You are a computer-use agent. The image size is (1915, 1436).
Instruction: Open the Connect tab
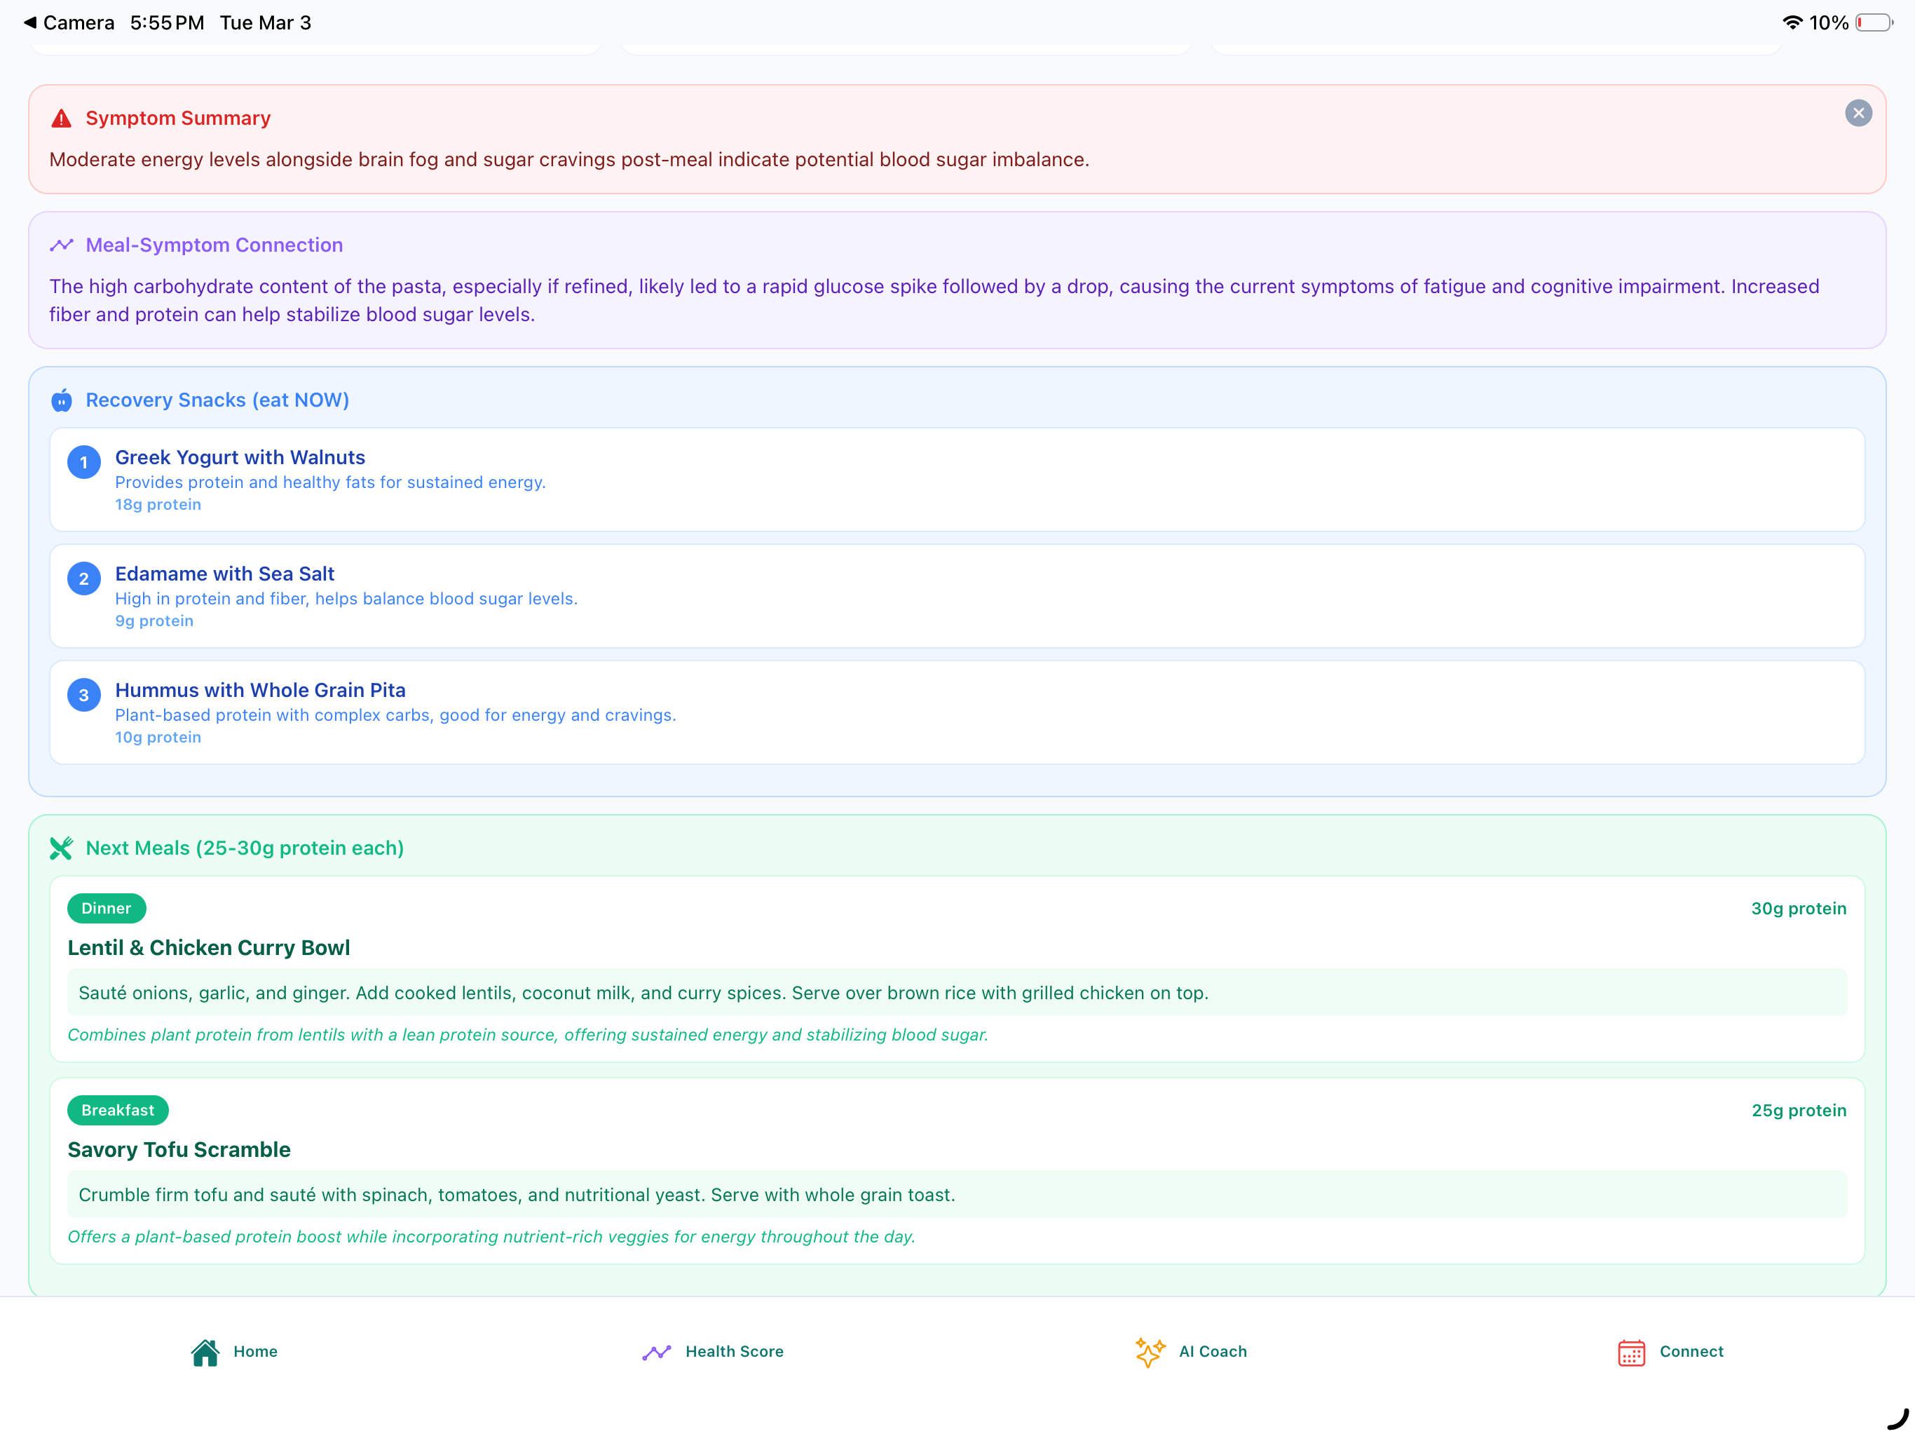[x=1670, y=1352]
